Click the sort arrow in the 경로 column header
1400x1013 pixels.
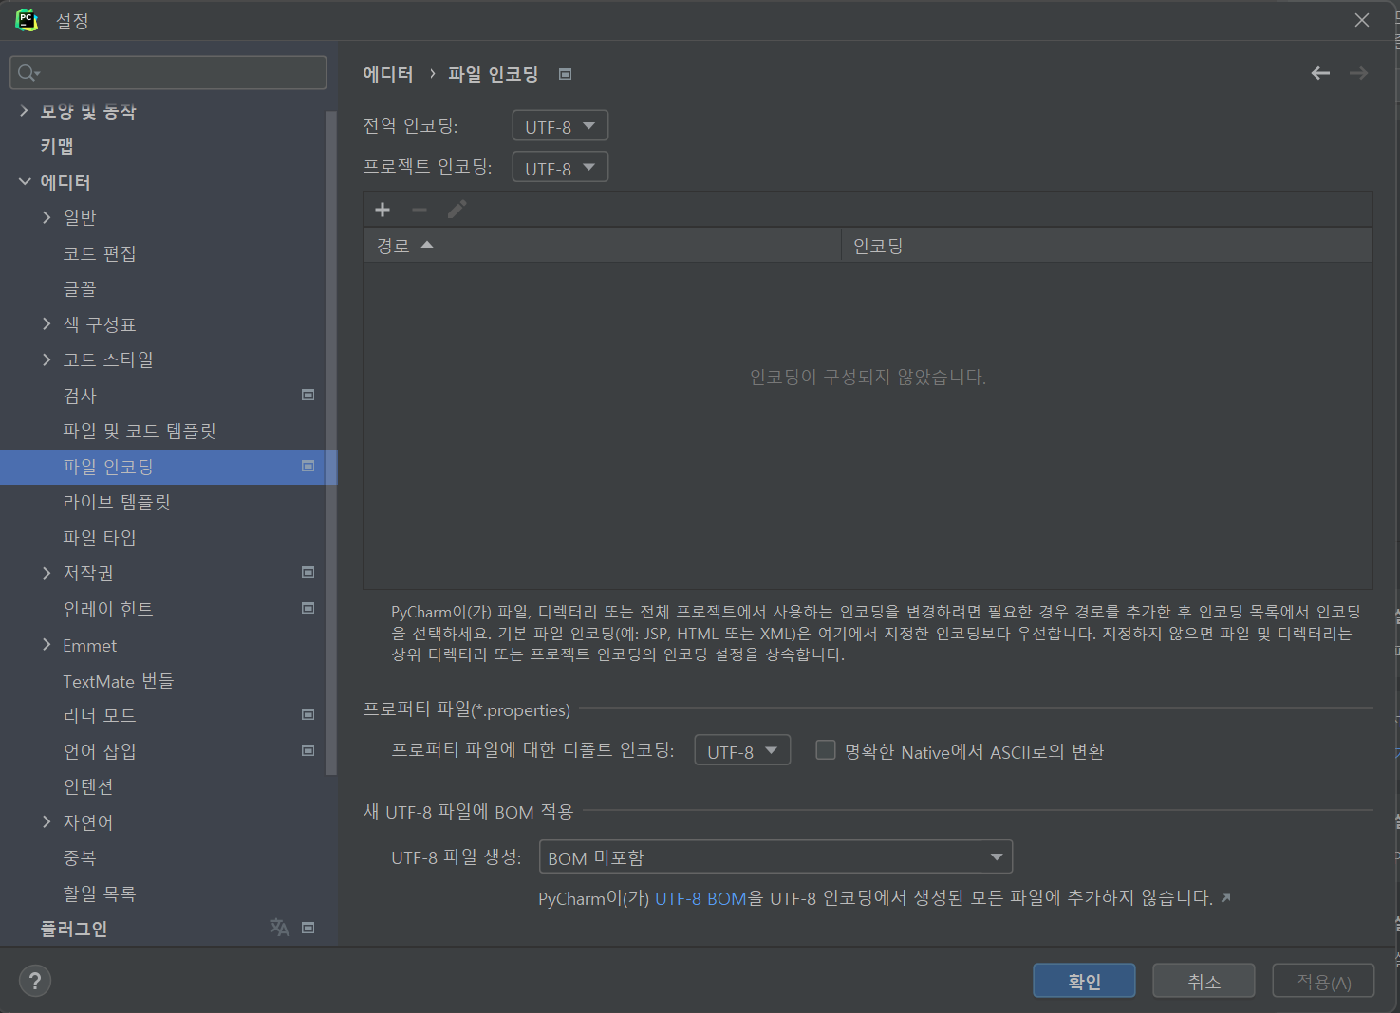click(x=427, y=245)
